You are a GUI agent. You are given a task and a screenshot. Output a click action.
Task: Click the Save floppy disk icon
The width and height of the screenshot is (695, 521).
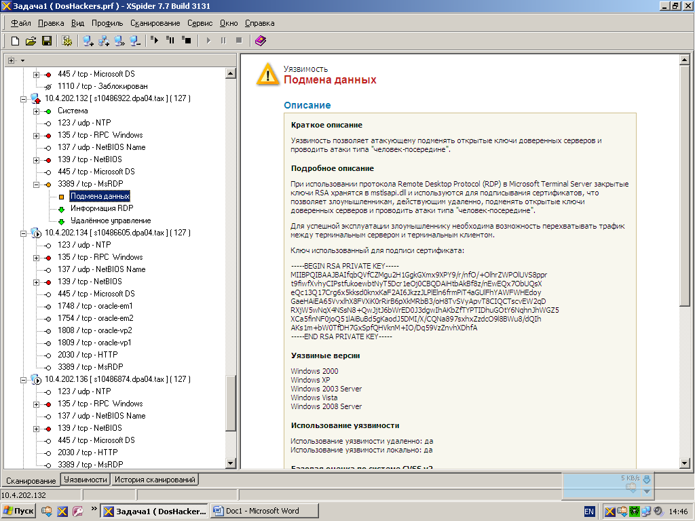coord(47,41)
